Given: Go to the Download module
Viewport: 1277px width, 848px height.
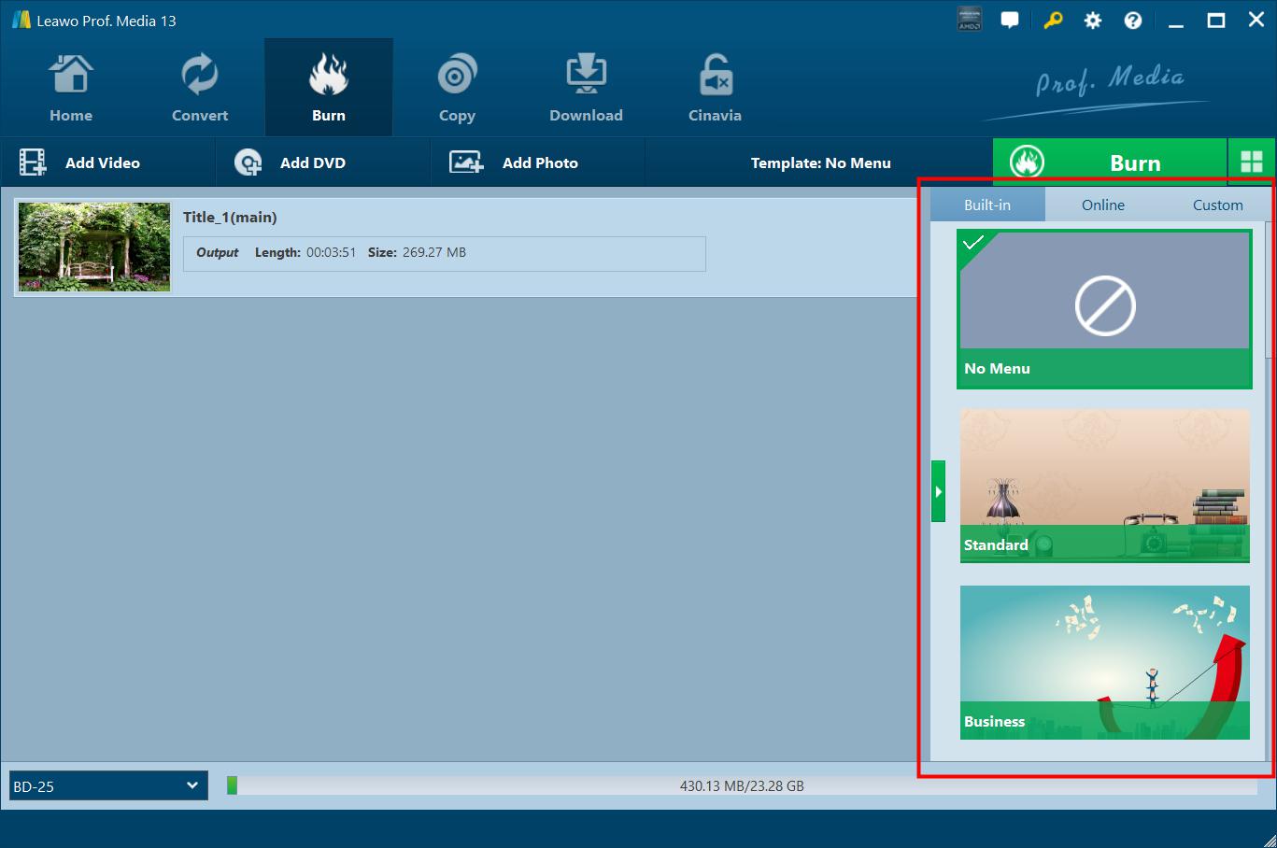Looking at the screenshot, I should point(586,89).
